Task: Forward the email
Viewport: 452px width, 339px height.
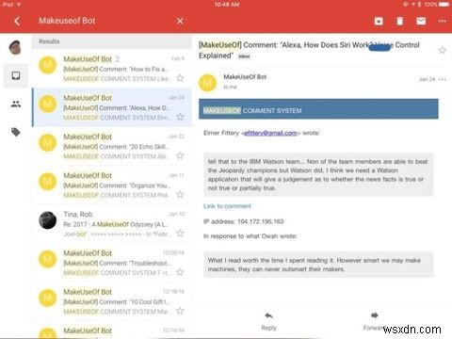Action: 374,321
